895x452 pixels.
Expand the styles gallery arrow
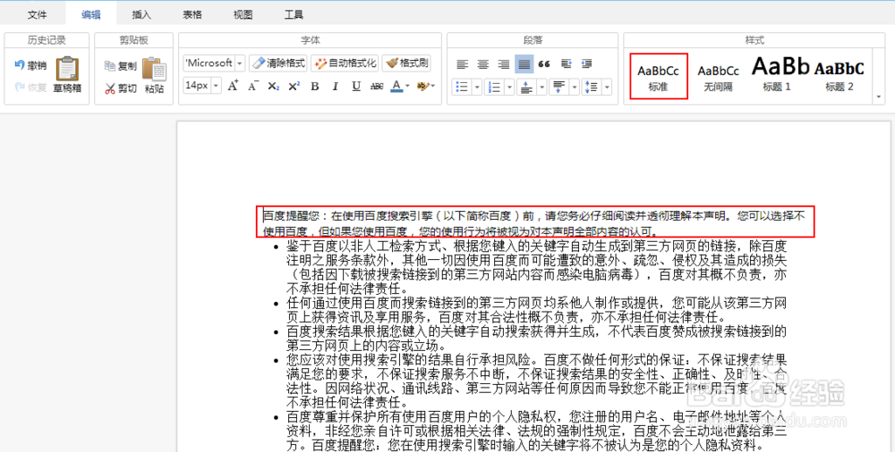[x=879, y=97]
